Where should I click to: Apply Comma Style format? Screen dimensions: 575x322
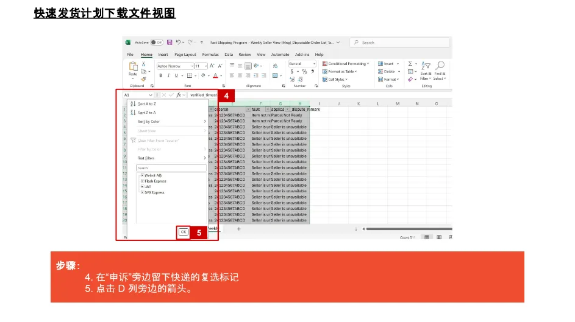(312, 72)
